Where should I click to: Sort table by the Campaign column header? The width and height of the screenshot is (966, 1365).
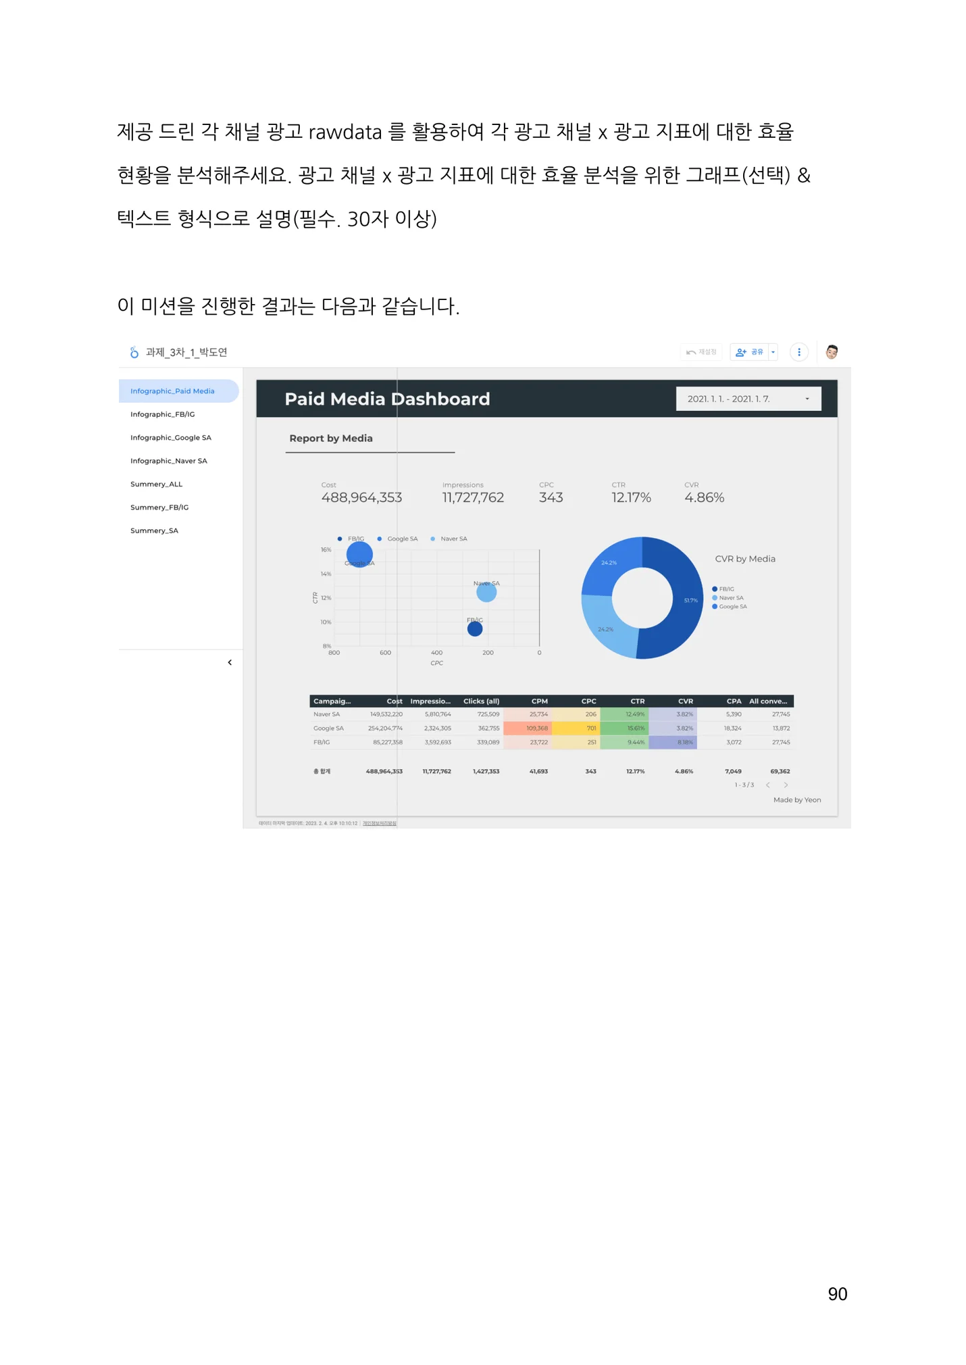[332, 701]
